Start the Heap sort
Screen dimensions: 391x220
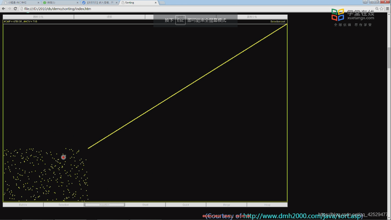pyautogui.click(x=267, y=205)
